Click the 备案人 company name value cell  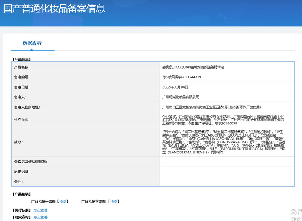click(x=227, y=97)
